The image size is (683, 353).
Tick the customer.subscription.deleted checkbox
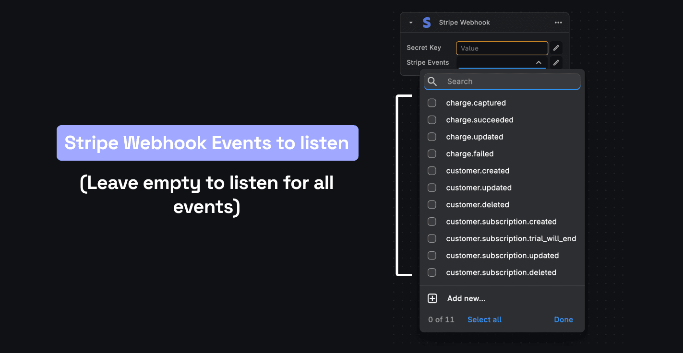pyautogui.click(x=432, y=272)
